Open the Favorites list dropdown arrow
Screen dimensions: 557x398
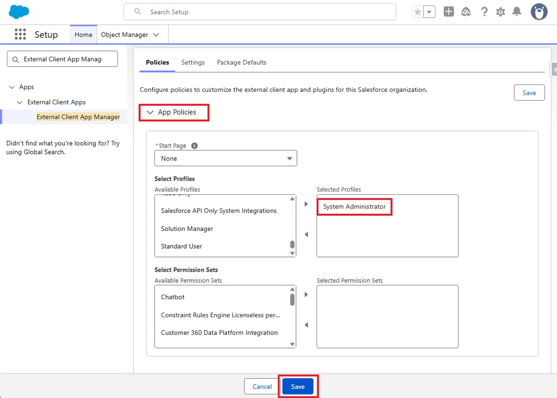430,12
